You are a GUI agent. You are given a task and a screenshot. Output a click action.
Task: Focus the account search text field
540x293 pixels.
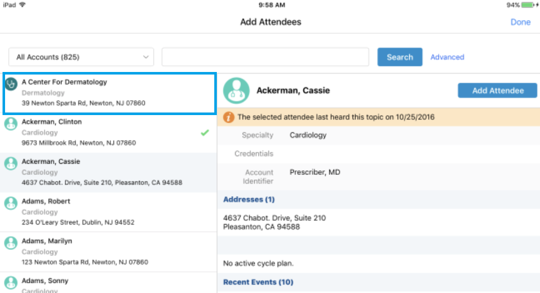[265, 57]
